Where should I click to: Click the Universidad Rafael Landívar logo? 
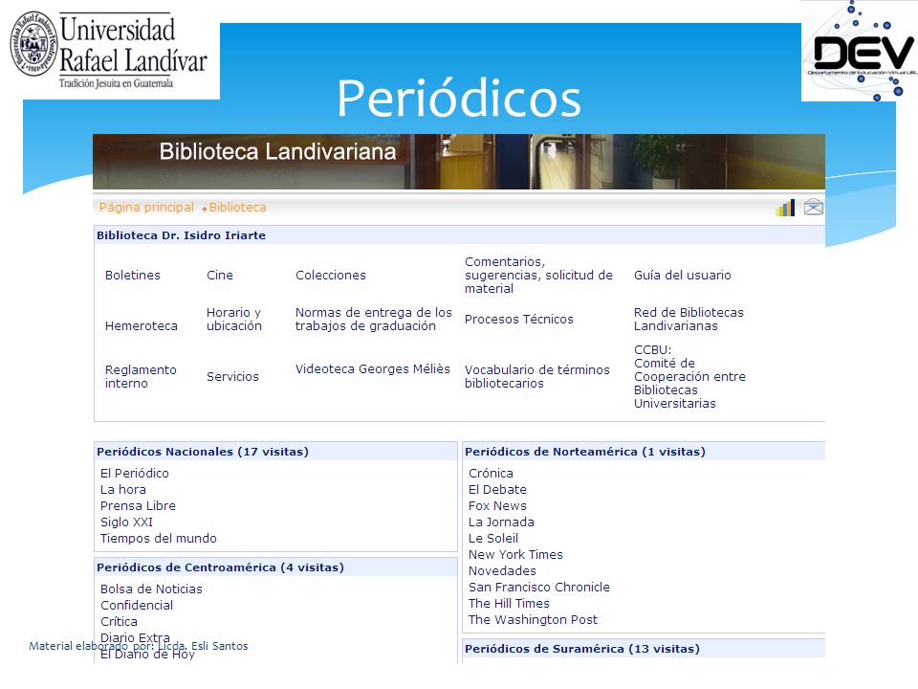click(x=109, y=52)
